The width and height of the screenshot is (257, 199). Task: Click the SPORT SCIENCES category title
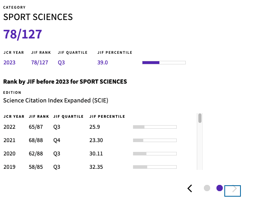click(38, 17)
